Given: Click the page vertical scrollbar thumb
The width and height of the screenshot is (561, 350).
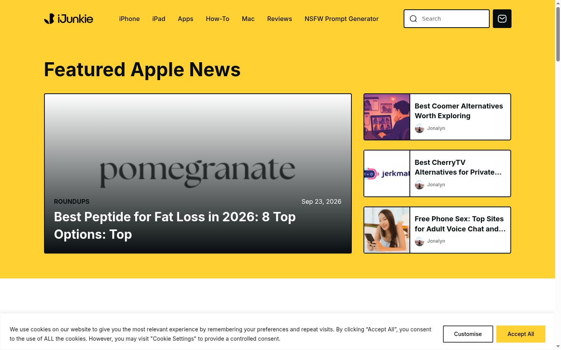Looking at the screenshot, I should tap(558, 34).
